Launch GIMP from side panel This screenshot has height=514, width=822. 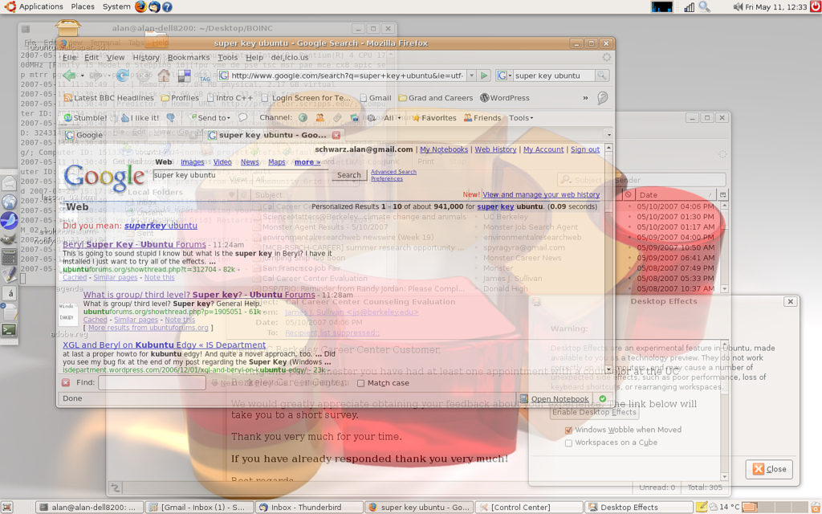[x=9, y=239]
